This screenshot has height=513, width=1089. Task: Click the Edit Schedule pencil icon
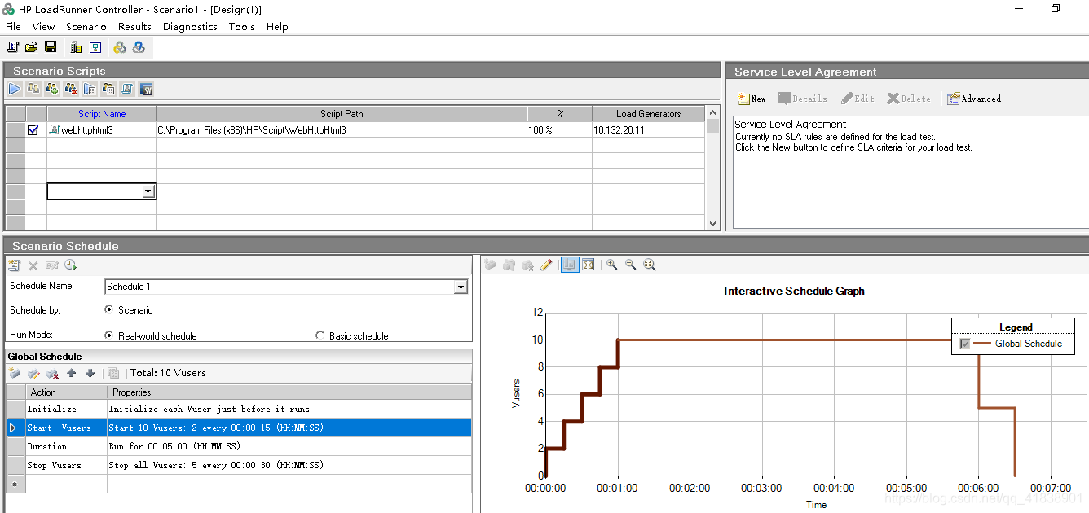coord(546,265)
